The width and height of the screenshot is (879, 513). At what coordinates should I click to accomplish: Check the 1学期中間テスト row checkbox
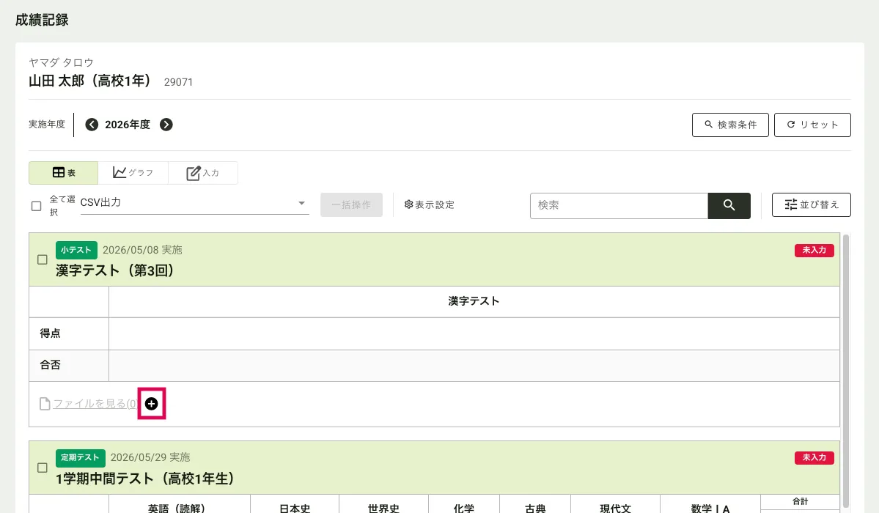[x=42, y=468]
